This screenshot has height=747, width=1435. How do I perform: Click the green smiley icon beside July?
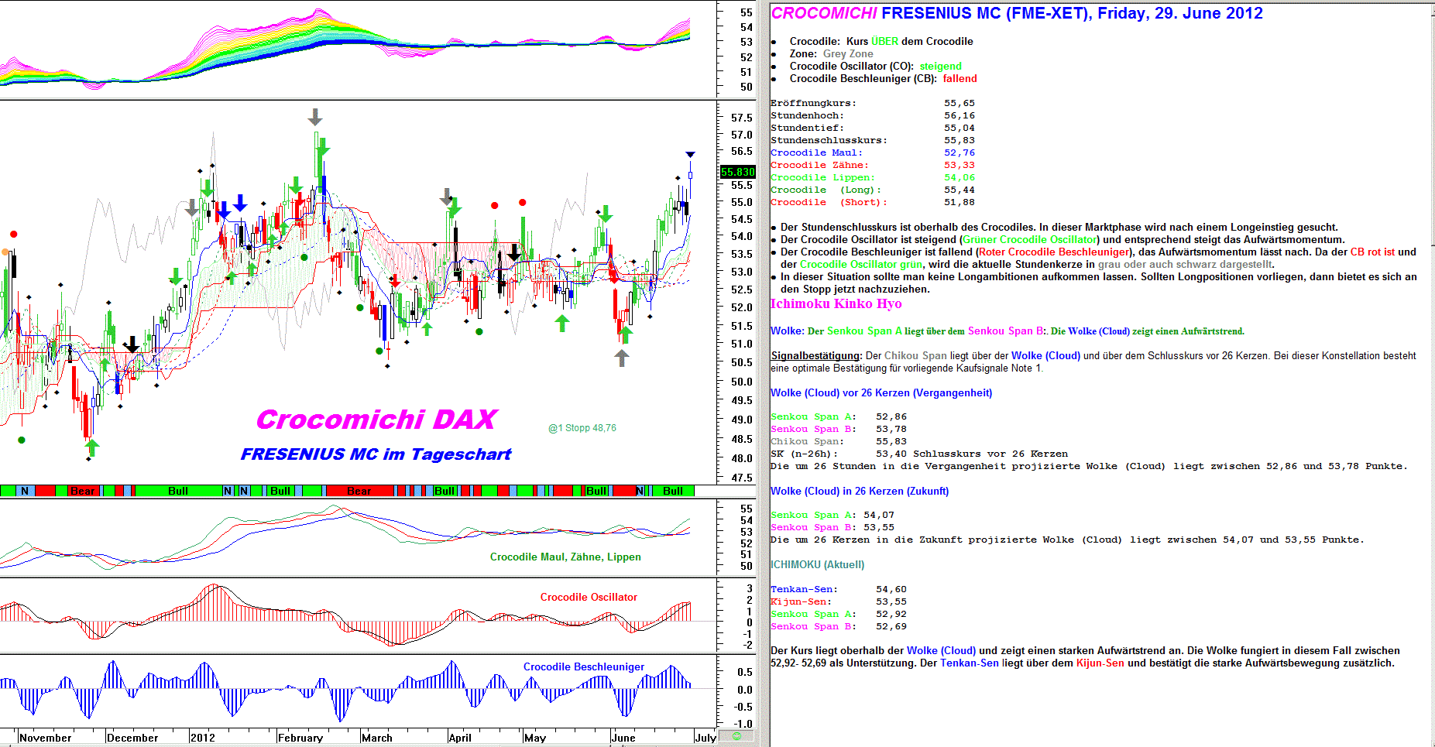736,736
